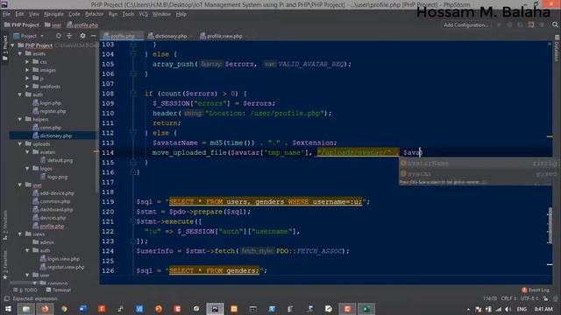Collapse the assets folder
The width and height of the screenshot is (561, 315).
click(x=20, y=53)
